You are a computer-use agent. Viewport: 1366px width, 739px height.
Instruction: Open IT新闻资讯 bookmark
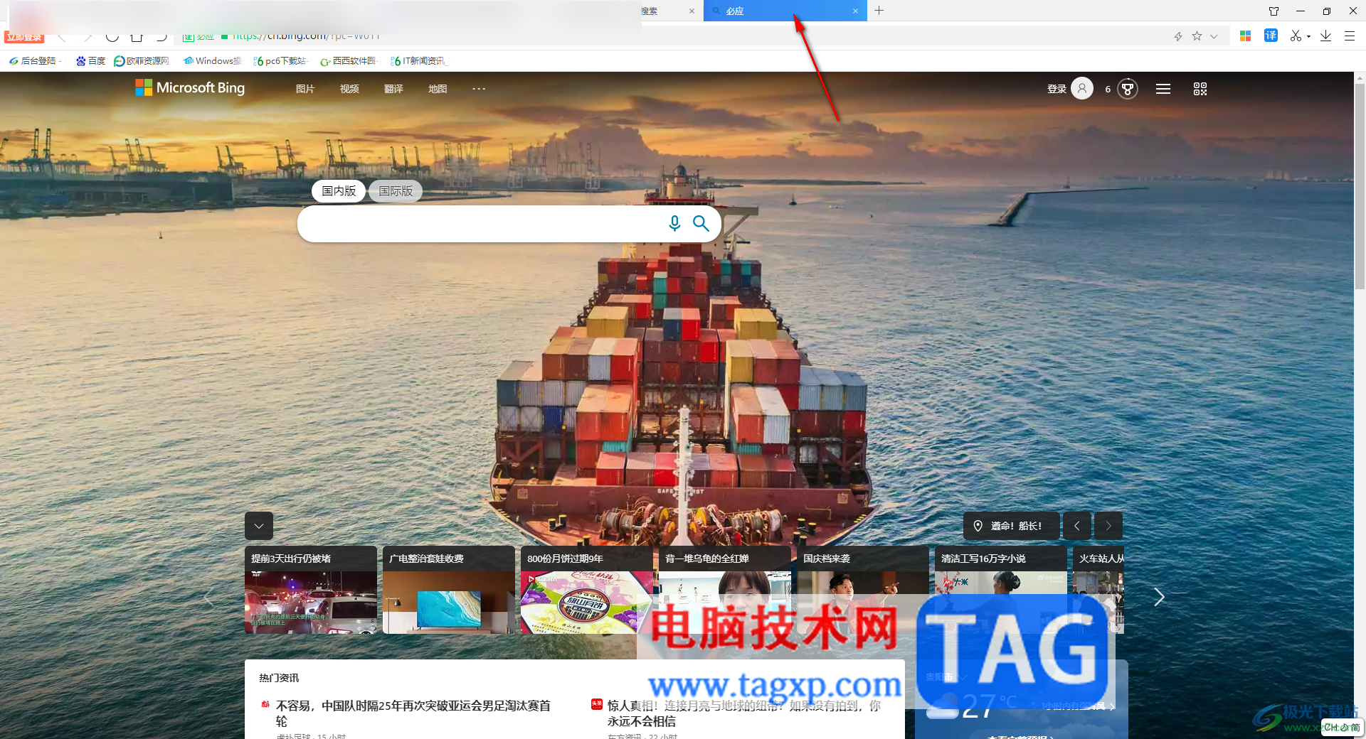(418, 61)
